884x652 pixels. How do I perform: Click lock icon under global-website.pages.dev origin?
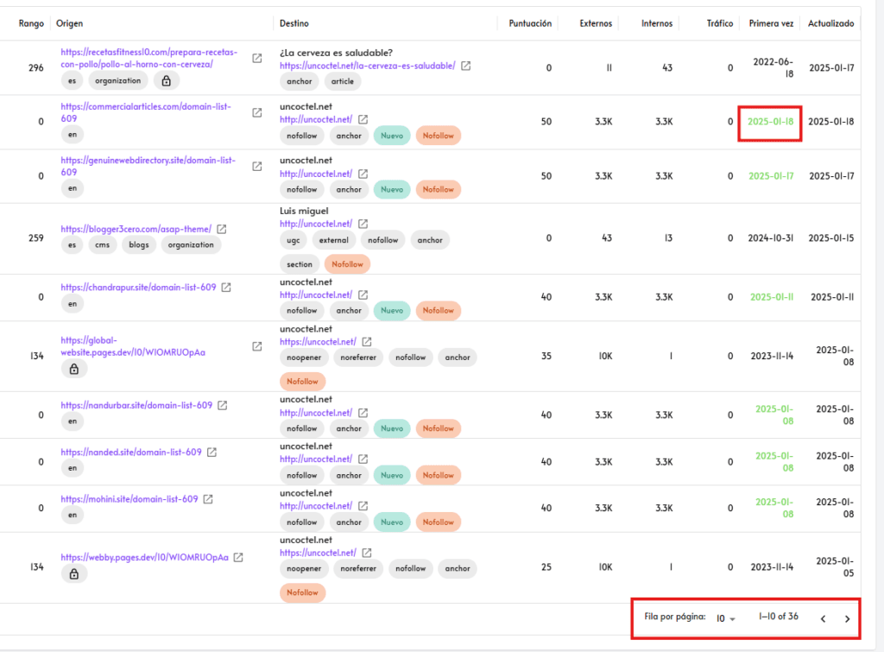73,369
